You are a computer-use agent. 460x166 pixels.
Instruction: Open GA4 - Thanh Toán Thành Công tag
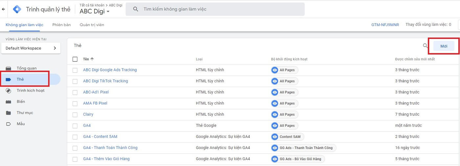click(x=110, y=148)
